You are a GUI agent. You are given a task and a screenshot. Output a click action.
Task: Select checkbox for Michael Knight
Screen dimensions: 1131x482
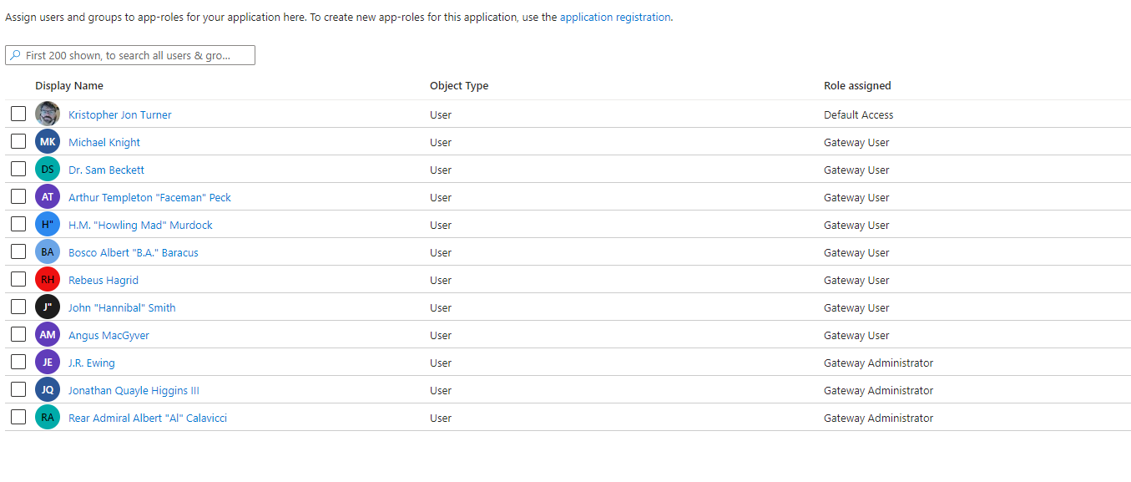coord(18,142)
